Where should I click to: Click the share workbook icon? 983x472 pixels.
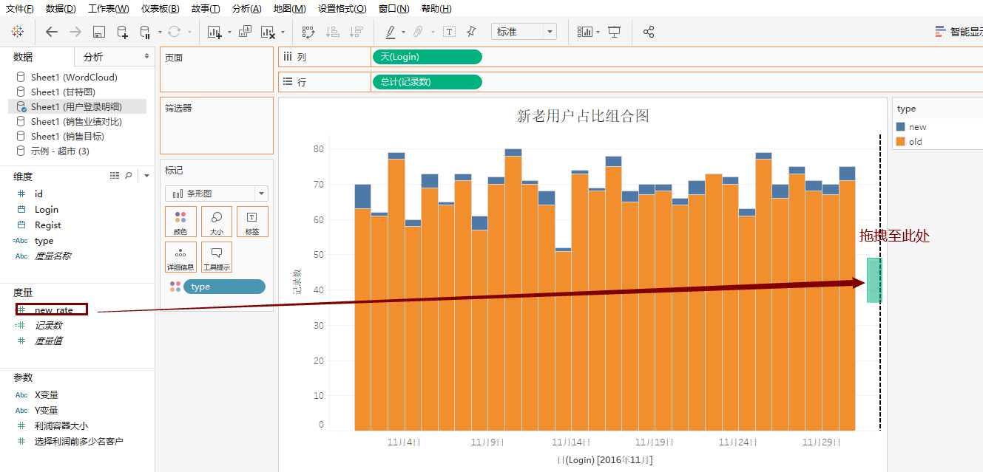pos(649,32)
